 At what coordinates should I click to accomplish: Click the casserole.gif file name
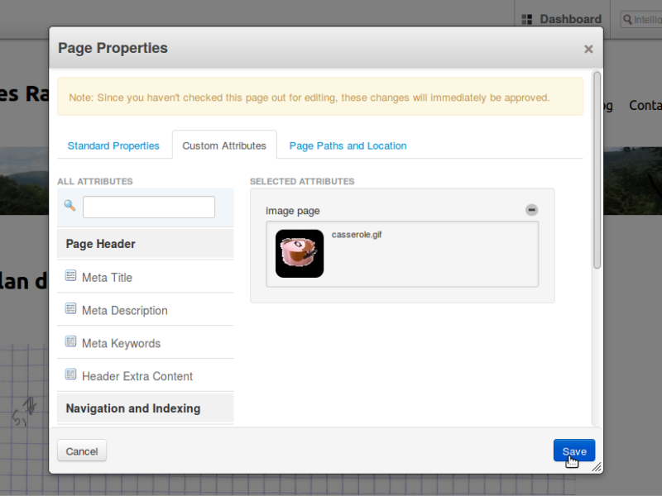coord(357,235)
